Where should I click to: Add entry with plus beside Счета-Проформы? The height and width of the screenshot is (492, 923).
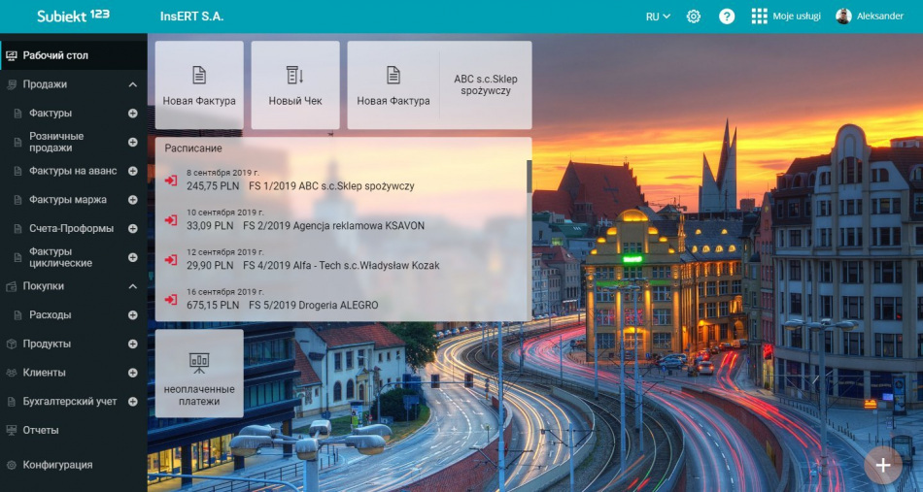click(x=133, y=229)
